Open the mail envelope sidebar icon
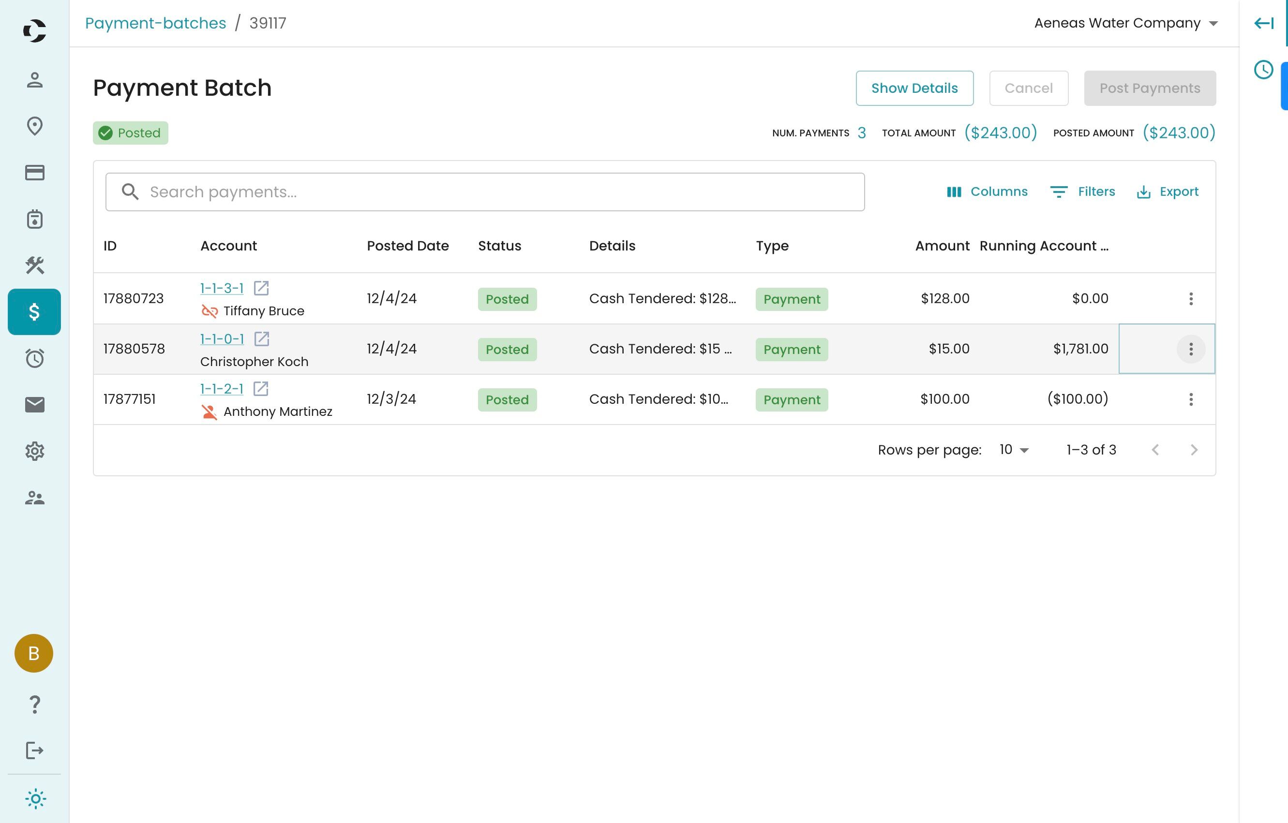 pos(35,405)
